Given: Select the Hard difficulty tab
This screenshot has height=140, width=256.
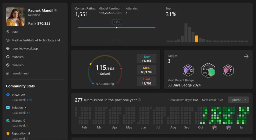Looking at the screenshot, I should point(146,81).
